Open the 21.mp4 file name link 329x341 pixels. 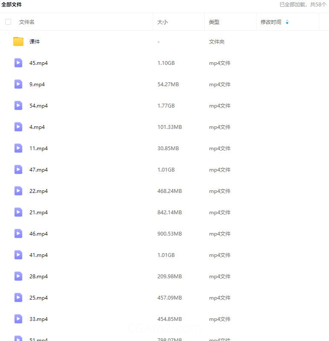[x=38, y=213]
